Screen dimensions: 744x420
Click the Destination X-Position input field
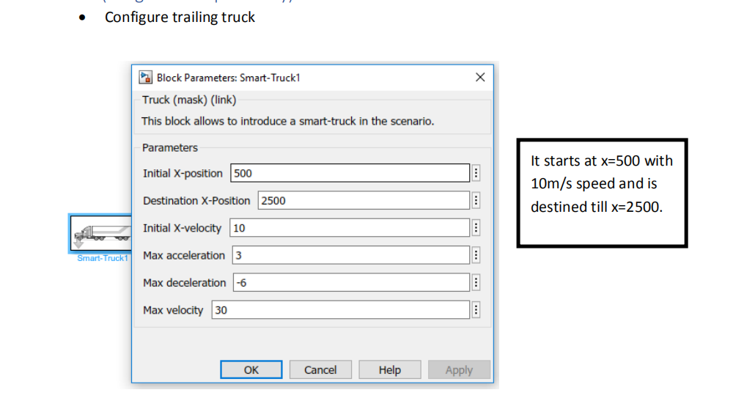tap(363, 201)
